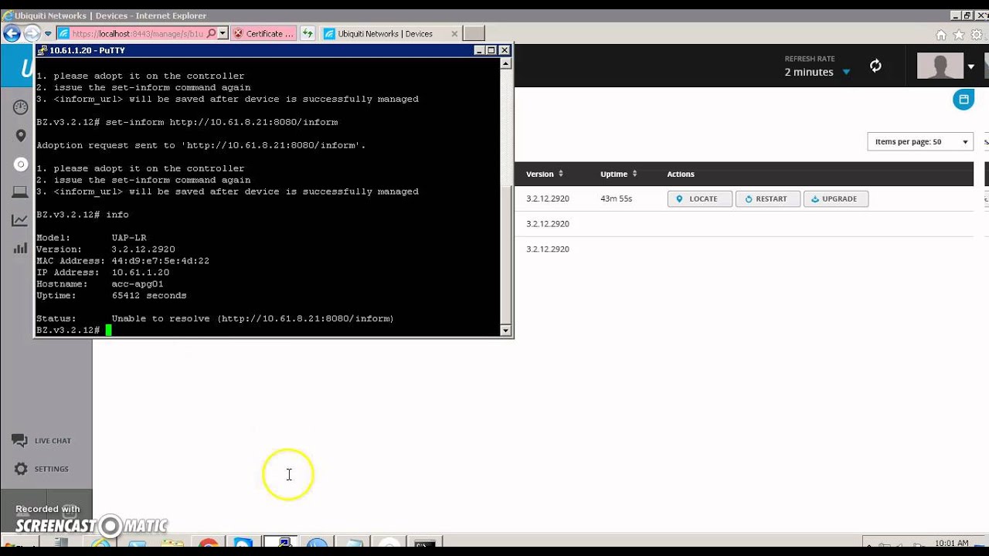989x556 pixels.
Task: Click the PuTTY window title icon
Action: click(x=42, y=50)
